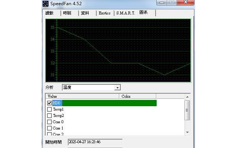
Task: Enable the Core 2 checkbox
Action: tap(49, 134)
